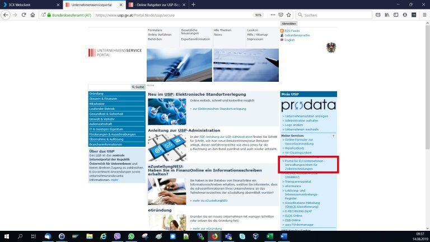Show site security info lock icon

49,15
